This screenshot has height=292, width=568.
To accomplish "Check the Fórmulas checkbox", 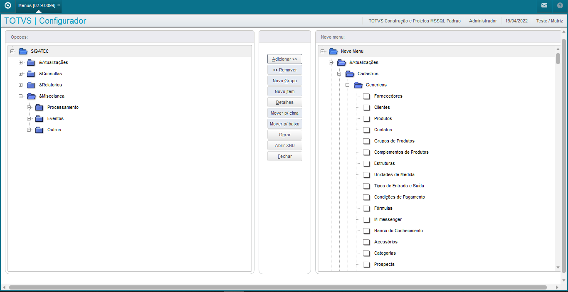I will click(x=366, y=209).
